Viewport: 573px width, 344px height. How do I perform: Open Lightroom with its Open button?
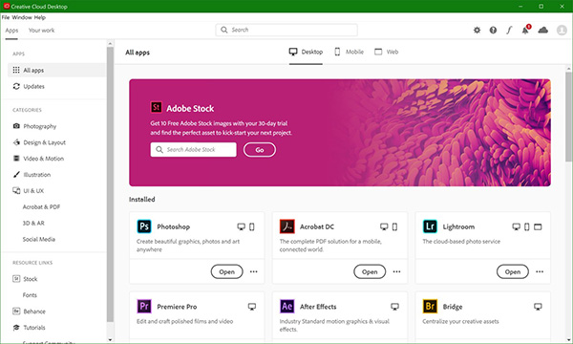pos(512,271)
